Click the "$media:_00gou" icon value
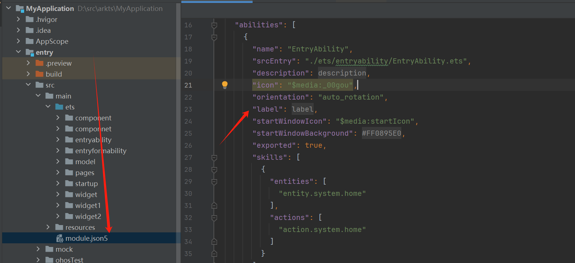 pyautogui.click(x=320, y=85)
